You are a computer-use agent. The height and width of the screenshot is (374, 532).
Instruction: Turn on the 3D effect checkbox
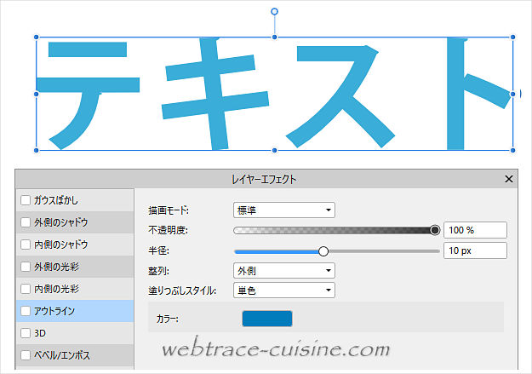(26, 333)
